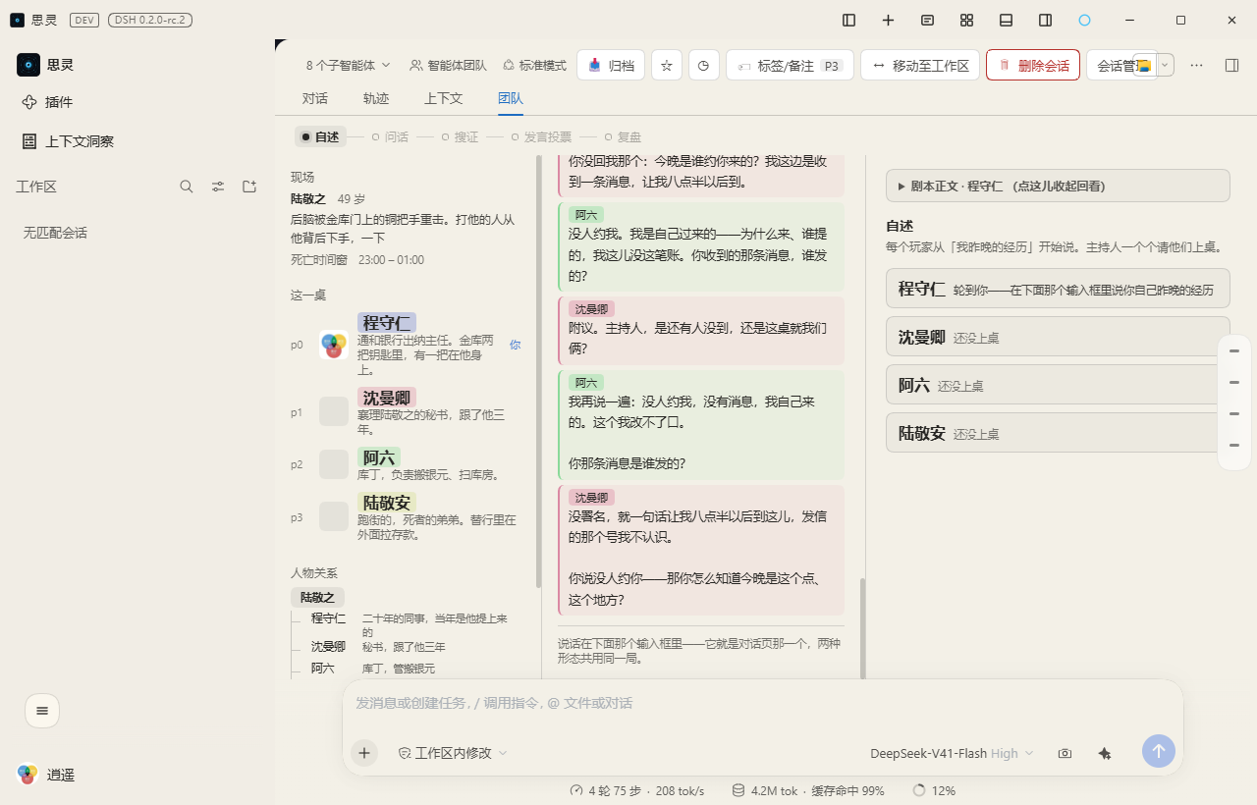The image size is (1257, 805).
Task: Click the add attachment plus button
Action: point(364,753)
